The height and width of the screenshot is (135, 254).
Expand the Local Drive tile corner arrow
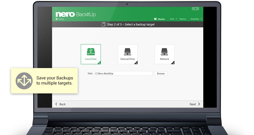point(99,63)
